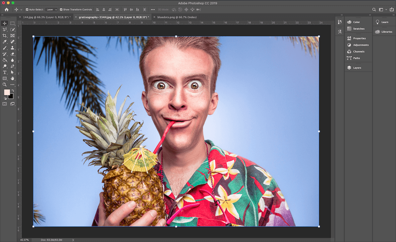Enable Auto-Select for layers
This screenshot has height=242, width=396.
click(x=27, y=10)
